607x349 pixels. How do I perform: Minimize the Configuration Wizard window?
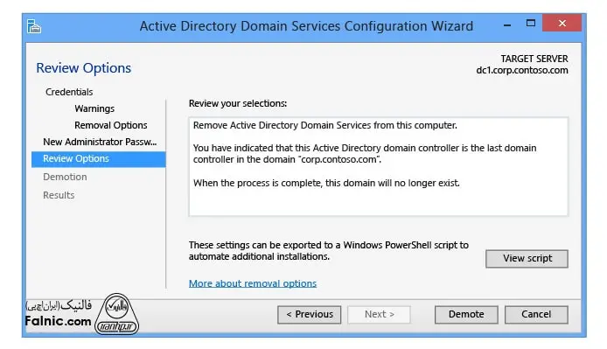pyautogui.click(x=507, y=25)
